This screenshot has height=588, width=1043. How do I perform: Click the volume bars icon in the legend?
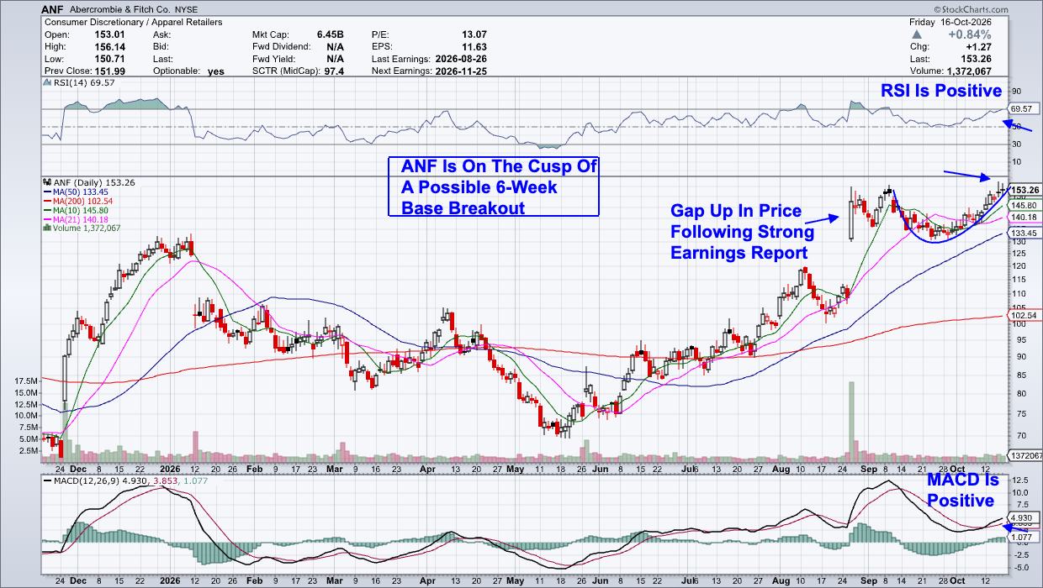45,228
